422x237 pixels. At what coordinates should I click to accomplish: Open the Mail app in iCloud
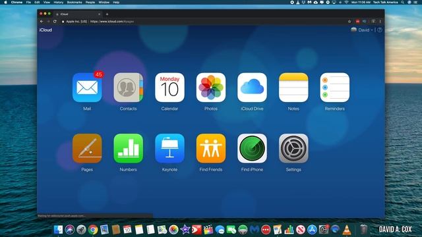(87, 88)
